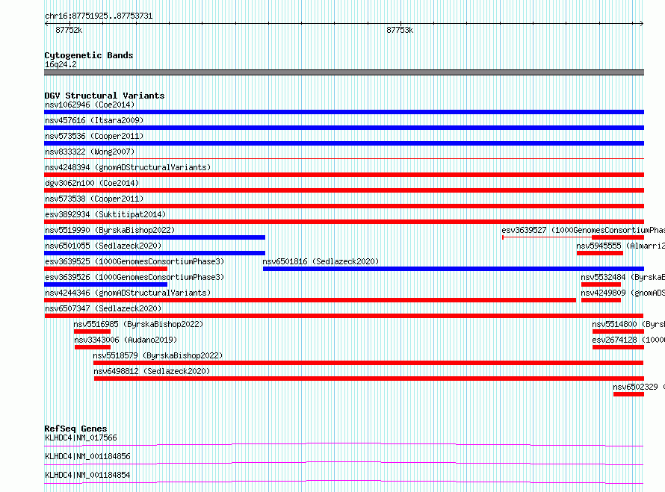
Task: Click the nsv573538 (Cooper2011) label
Action: click(x=94, y=199)
